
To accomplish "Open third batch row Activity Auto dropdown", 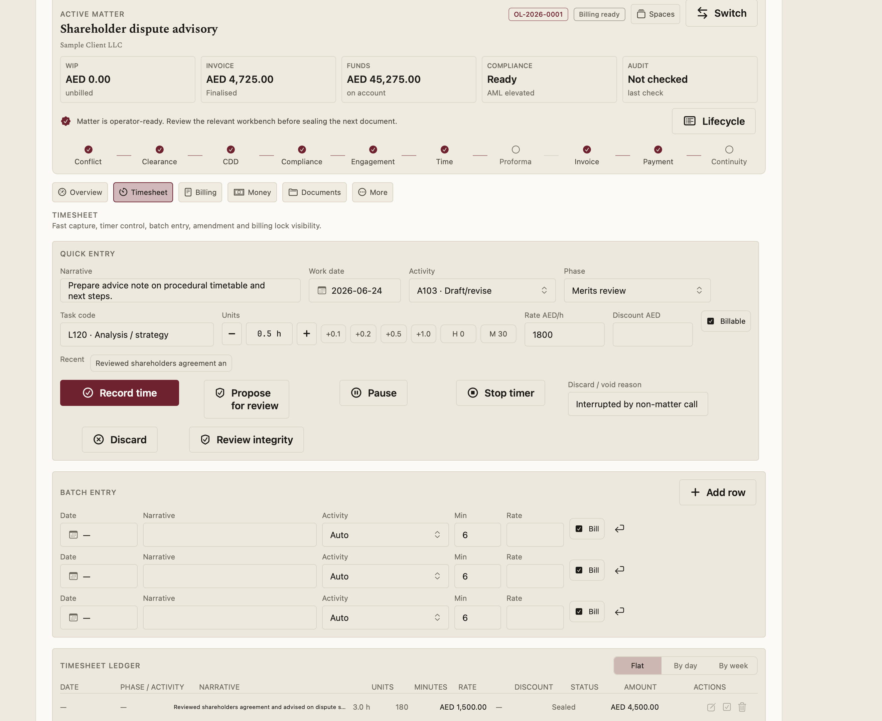I will tap(385, 618).
